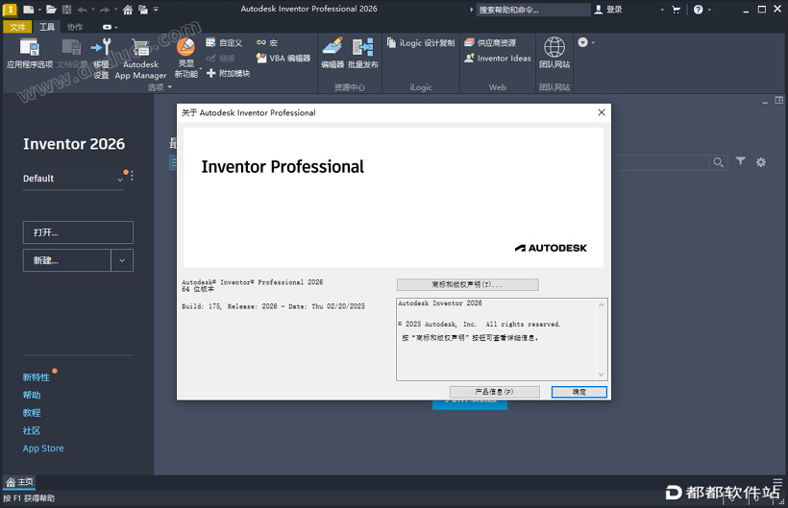Expand the Default project dropdown

(120, 179)
